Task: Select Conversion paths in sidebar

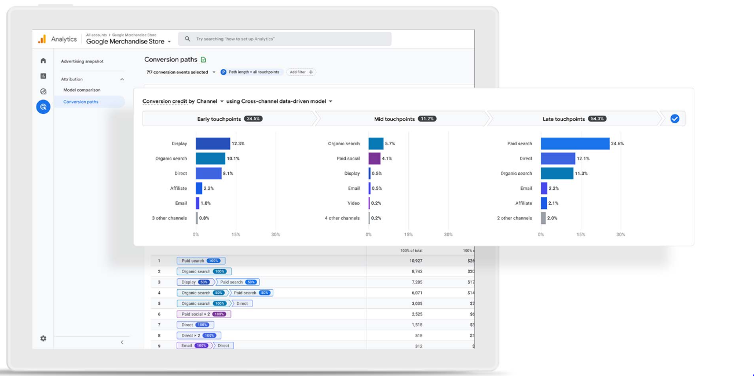Action: (80, 102)
